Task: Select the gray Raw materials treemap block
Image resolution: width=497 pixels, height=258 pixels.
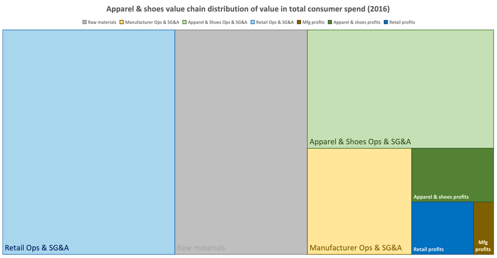Action: pyautogui.click(x=241, y=142)
